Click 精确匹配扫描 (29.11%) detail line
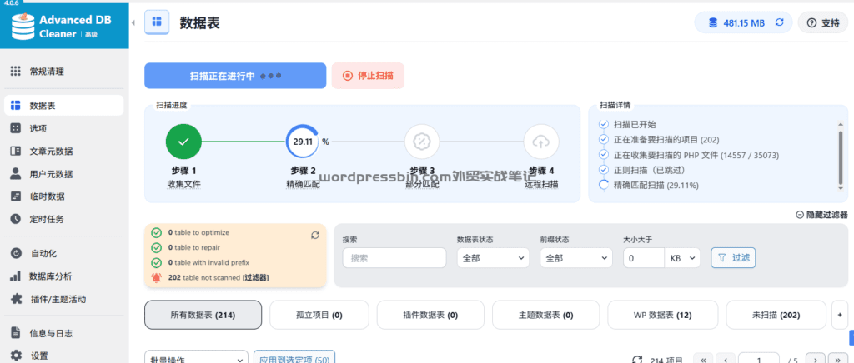 (656, 186)
